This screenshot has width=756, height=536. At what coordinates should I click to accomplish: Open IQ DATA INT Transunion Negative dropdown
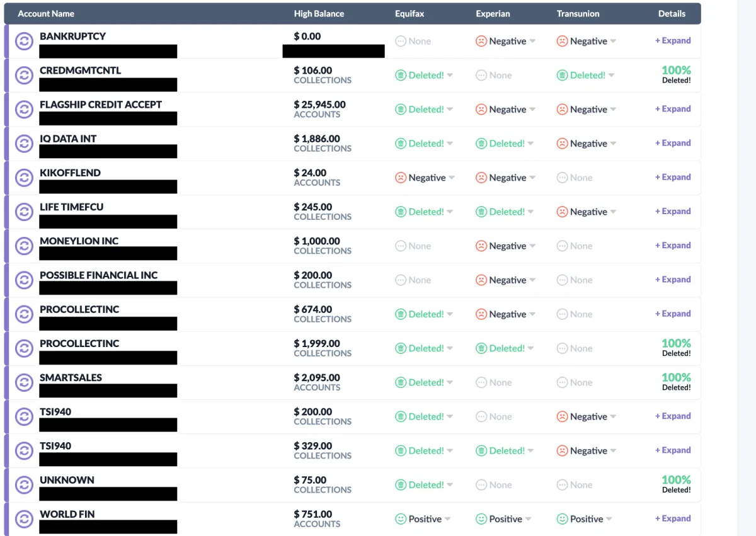pyautogui.click(x=613, y=144)
